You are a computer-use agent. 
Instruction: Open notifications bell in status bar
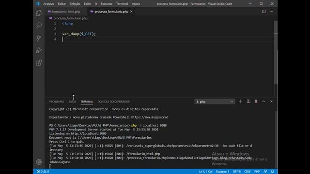[x=272, y=172]
